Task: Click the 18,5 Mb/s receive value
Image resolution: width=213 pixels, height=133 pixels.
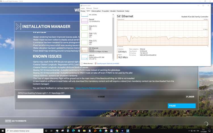Action: click(x=123, y=57)
